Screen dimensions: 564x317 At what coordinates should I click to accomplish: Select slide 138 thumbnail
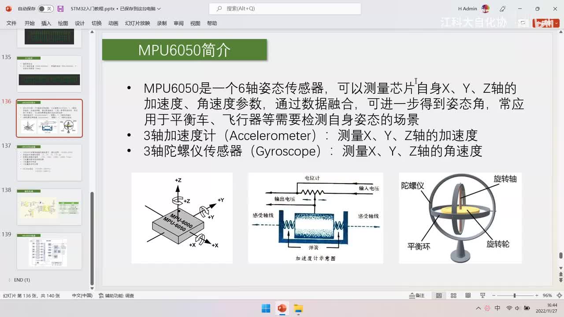49,207
